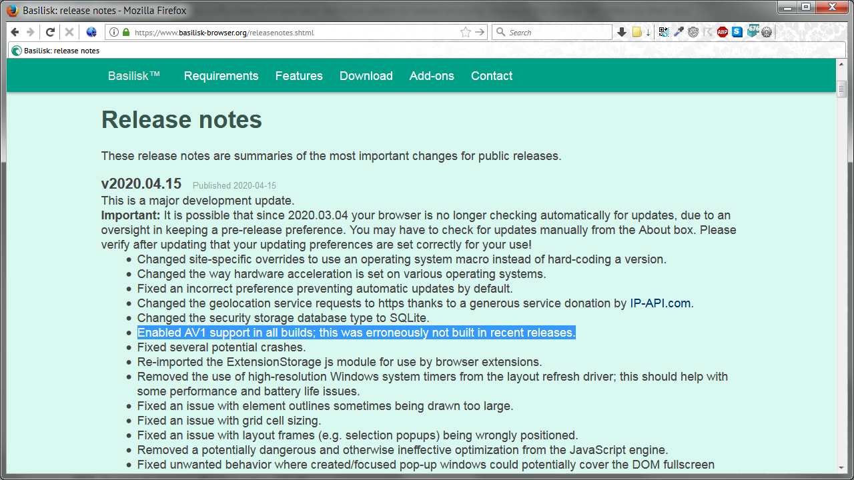
Task: Click the bold 'Important:' label
Action: click(131, 215)
